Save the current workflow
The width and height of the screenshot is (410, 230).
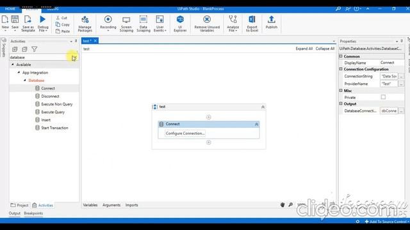pos(15,23)
